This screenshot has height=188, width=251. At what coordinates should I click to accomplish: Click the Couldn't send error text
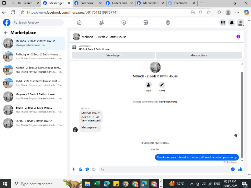230,162
